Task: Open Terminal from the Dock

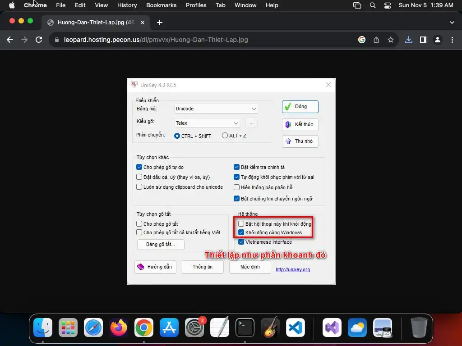Action: coord(245,328)
